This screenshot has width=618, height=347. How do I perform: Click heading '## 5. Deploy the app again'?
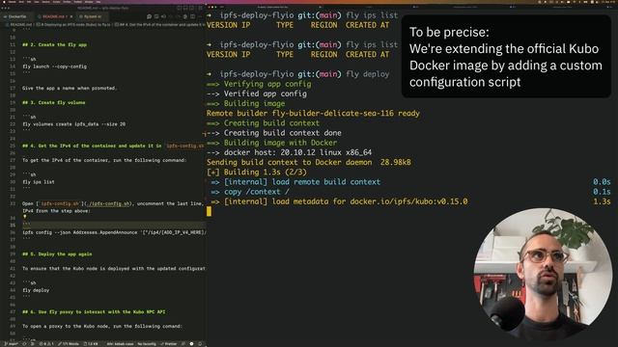pyautogui.click(x=57, y=254)
